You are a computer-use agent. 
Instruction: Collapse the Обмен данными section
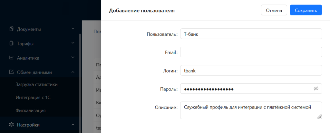(73, 72)
